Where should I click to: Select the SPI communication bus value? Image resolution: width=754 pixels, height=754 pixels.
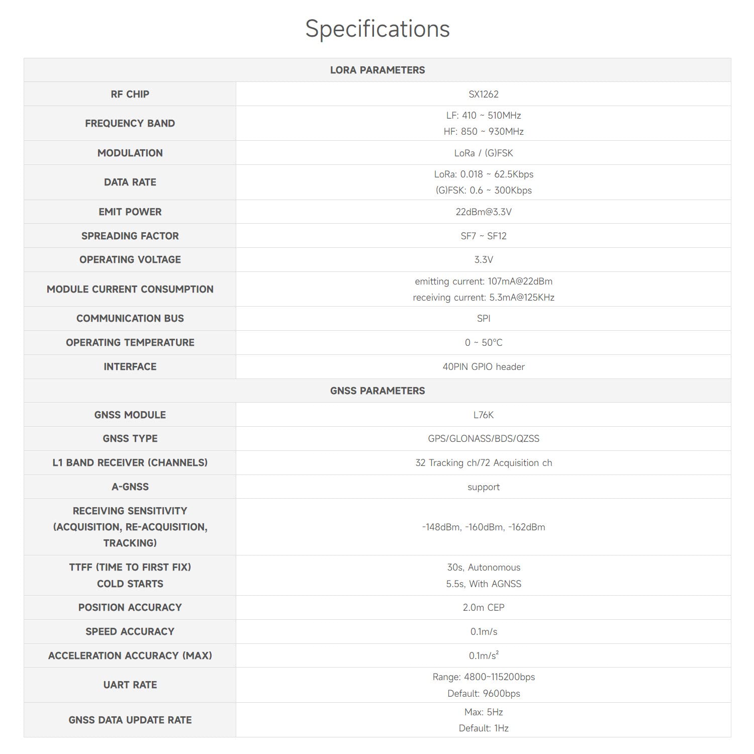pyautogui.click(x=483, y=318)
